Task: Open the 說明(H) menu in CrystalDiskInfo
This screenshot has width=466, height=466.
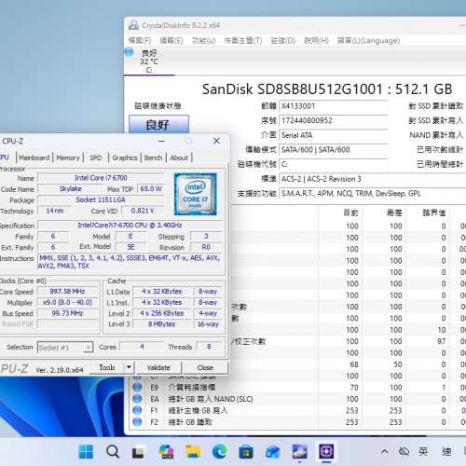Action: [x=316, y=41]
